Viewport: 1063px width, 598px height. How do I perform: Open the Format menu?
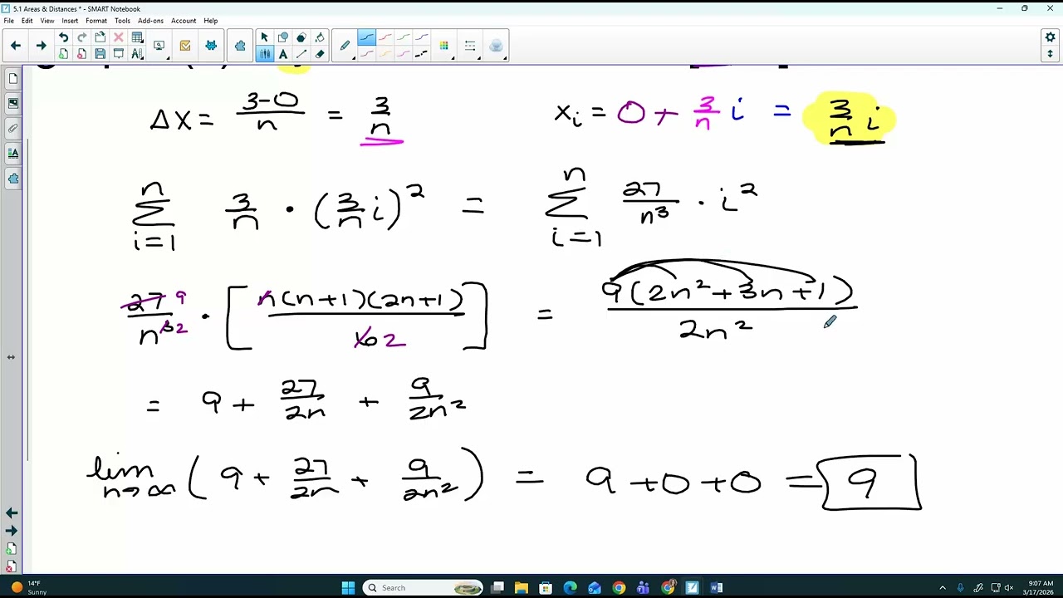96,21
